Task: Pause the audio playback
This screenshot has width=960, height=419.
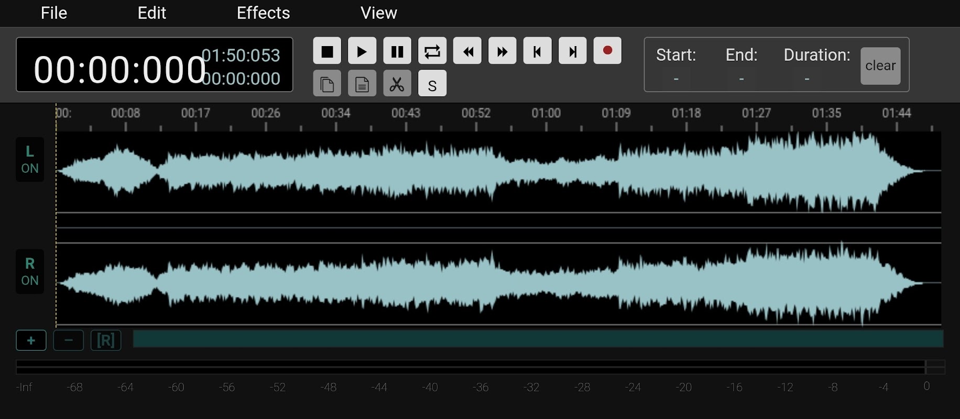Action: tap(397, 51)
